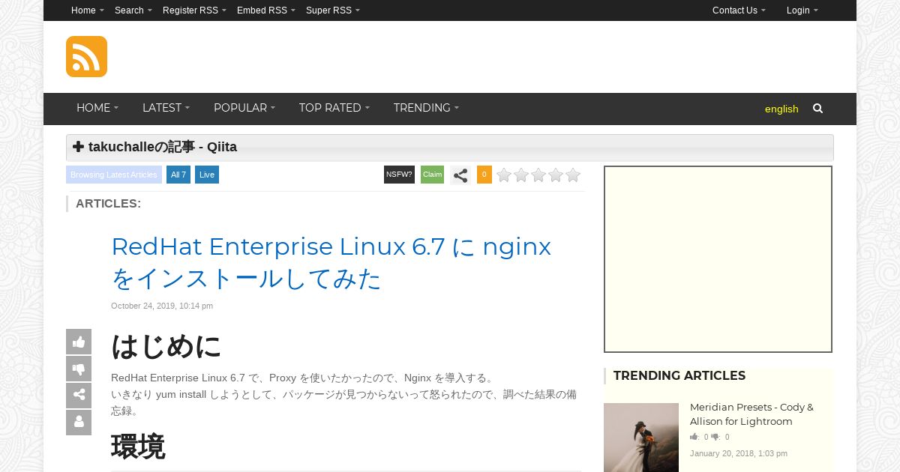Click the January 20, 2018 date text
Image resolution: width=900 pixels, height=472 pixels.
click(x=739, y=453)
